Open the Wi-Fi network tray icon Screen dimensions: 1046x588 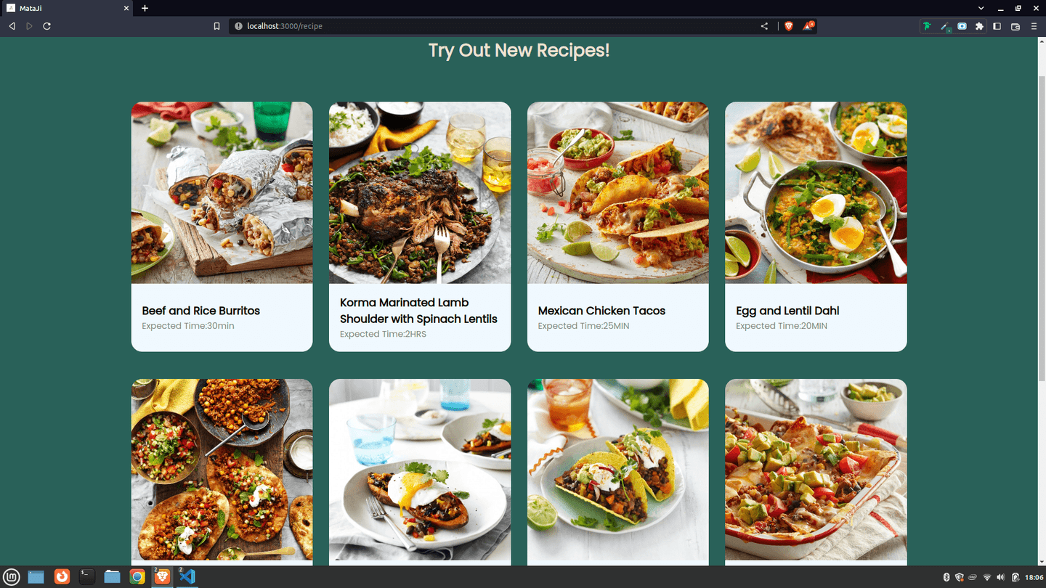987,577
